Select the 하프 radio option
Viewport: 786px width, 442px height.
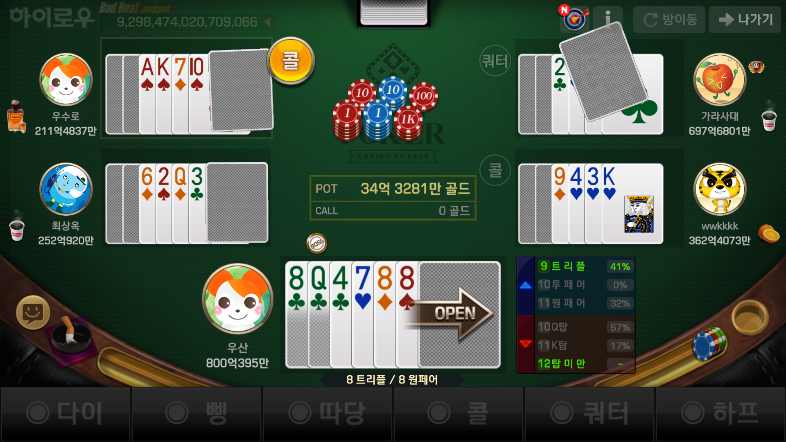[x=720, y=413]
